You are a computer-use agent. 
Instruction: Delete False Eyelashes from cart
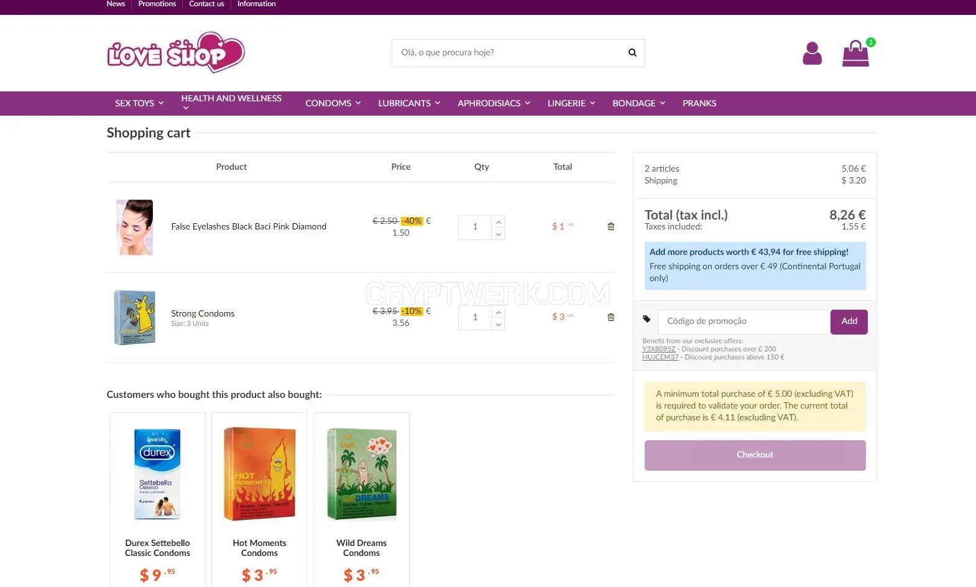(x=611, y=226)
